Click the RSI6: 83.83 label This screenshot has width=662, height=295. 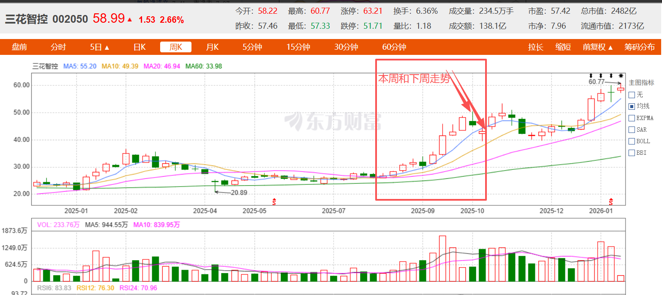(54, 288)
